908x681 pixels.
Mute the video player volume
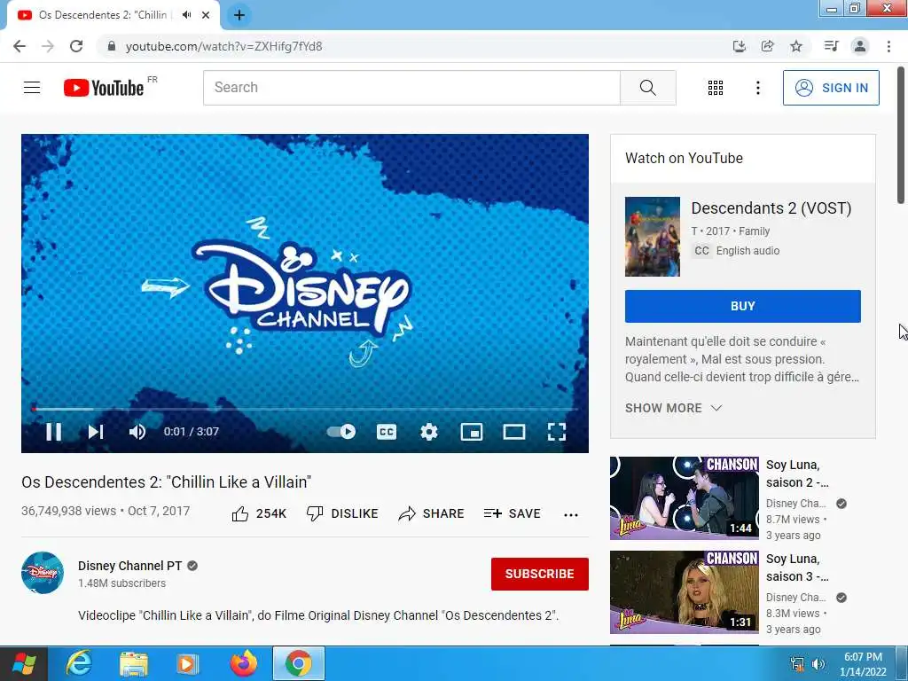pyautogui.click(x=137, y=432)
